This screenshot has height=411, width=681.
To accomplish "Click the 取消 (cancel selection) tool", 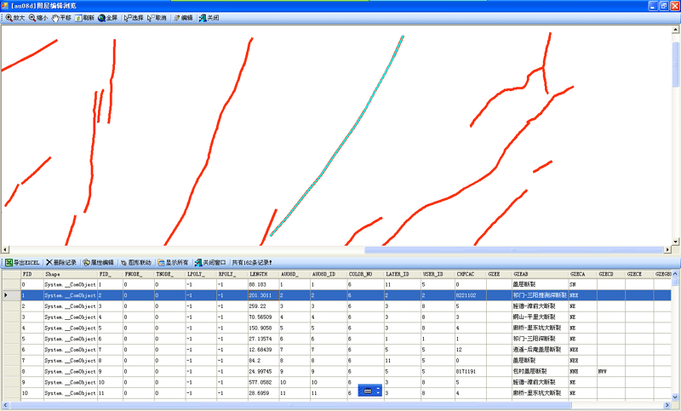I will (x=157, y=17).
